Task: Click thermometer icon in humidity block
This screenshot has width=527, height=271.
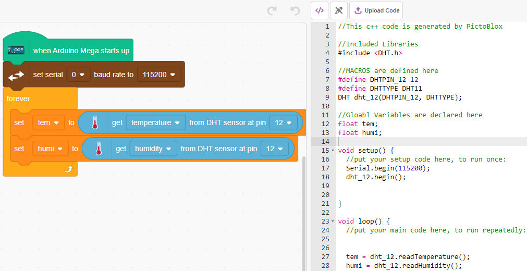Action: (99, 149)
